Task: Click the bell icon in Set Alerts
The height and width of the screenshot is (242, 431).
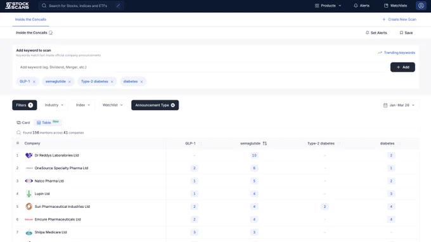Action: click(367, 33)
